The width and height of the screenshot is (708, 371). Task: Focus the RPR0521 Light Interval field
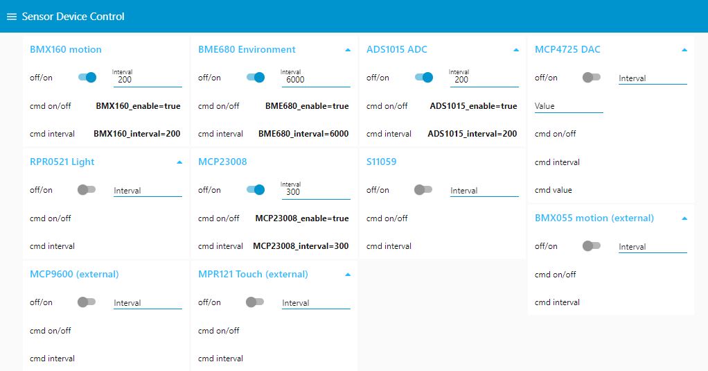[x=147, y=190]
